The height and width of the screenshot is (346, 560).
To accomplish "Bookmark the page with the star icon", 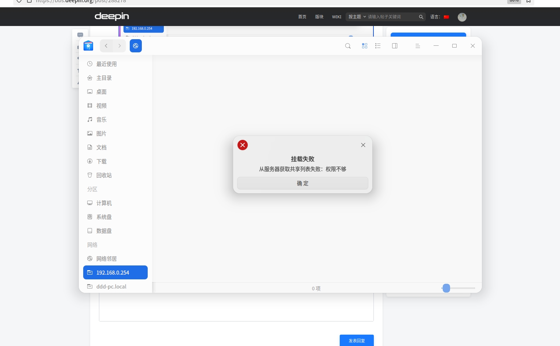I will tap(528, 1).
